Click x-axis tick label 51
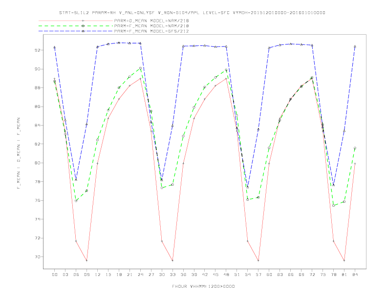 [237, 275]
